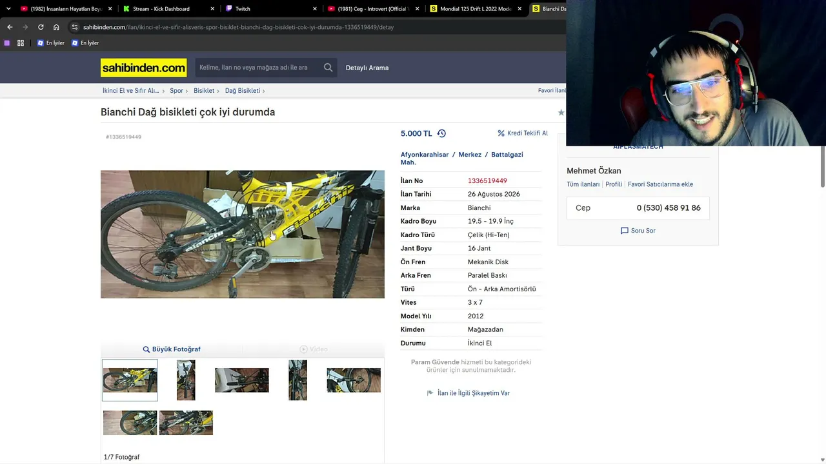Select the seventh bike photo thumbnail
The width and height of the screenshot is (826, 464).
(x=186, y=423)
